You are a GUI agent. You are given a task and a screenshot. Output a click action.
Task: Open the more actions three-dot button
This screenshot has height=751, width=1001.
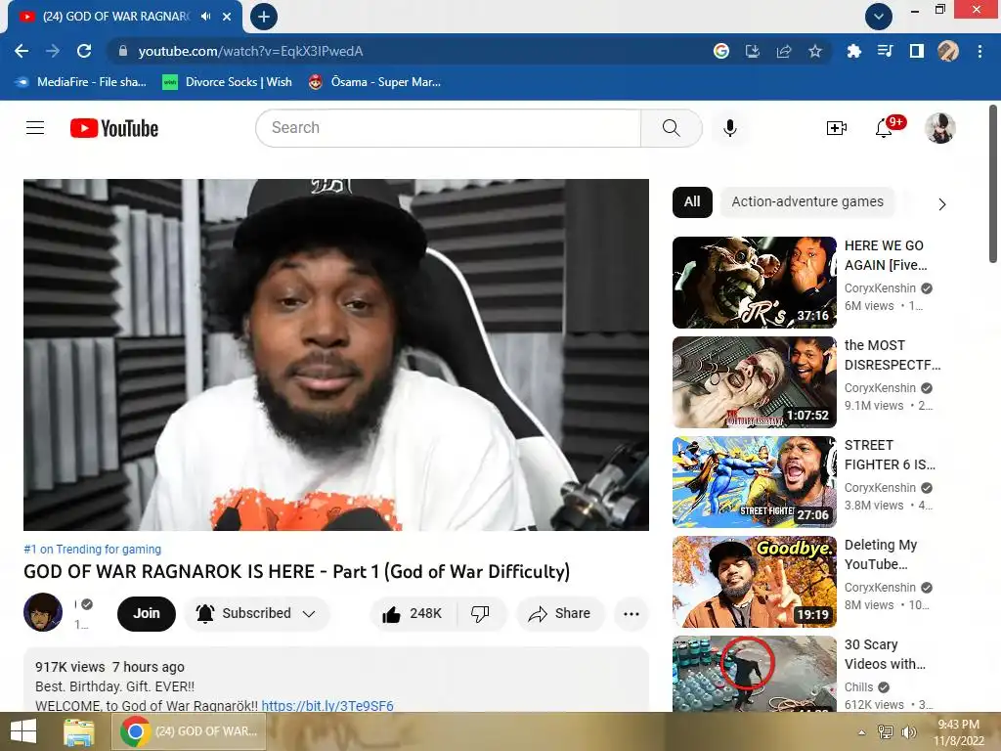click(631, 614)
